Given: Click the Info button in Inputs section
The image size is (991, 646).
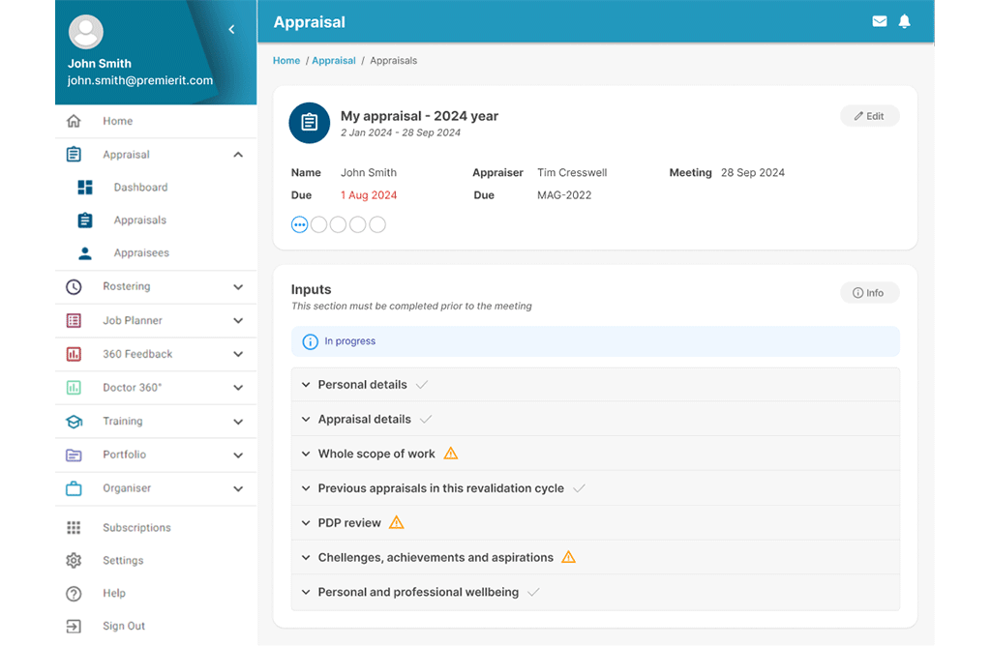Looking at the screenshot, I should (x=870, y=293).
